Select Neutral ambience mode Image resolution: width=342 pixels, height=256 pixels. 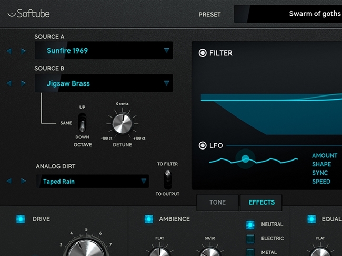click(250, 225)
